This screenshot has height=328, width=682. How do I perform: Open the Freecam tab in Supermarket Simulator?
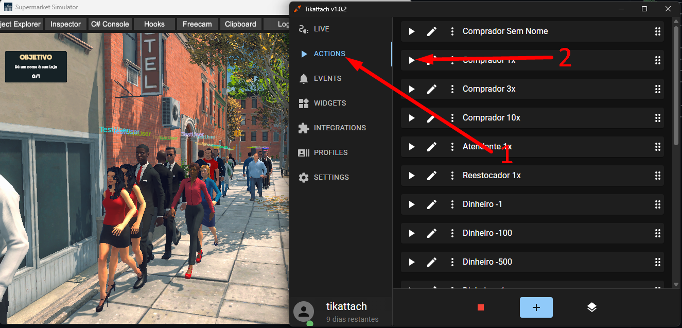click(197, 24)
